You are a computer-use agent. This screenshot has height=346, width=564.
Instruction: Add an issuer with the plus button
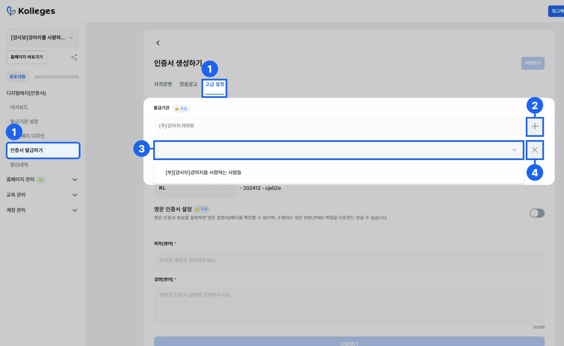point(535,127)
